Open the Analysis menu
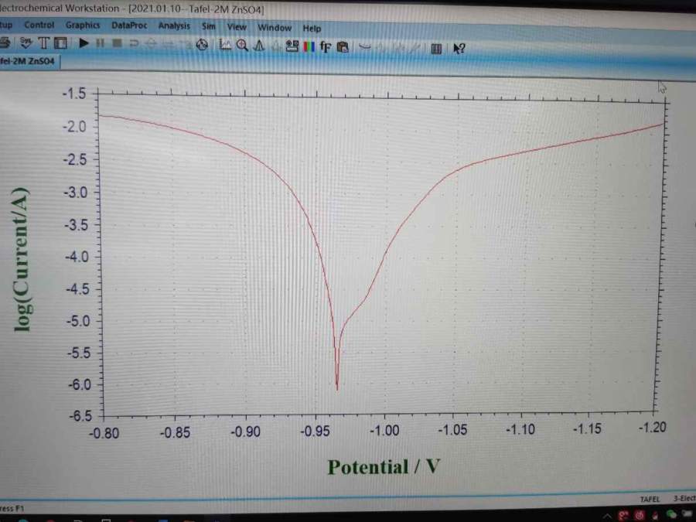Viewport: 696px width, 522px height. click(x=174, y=26)
